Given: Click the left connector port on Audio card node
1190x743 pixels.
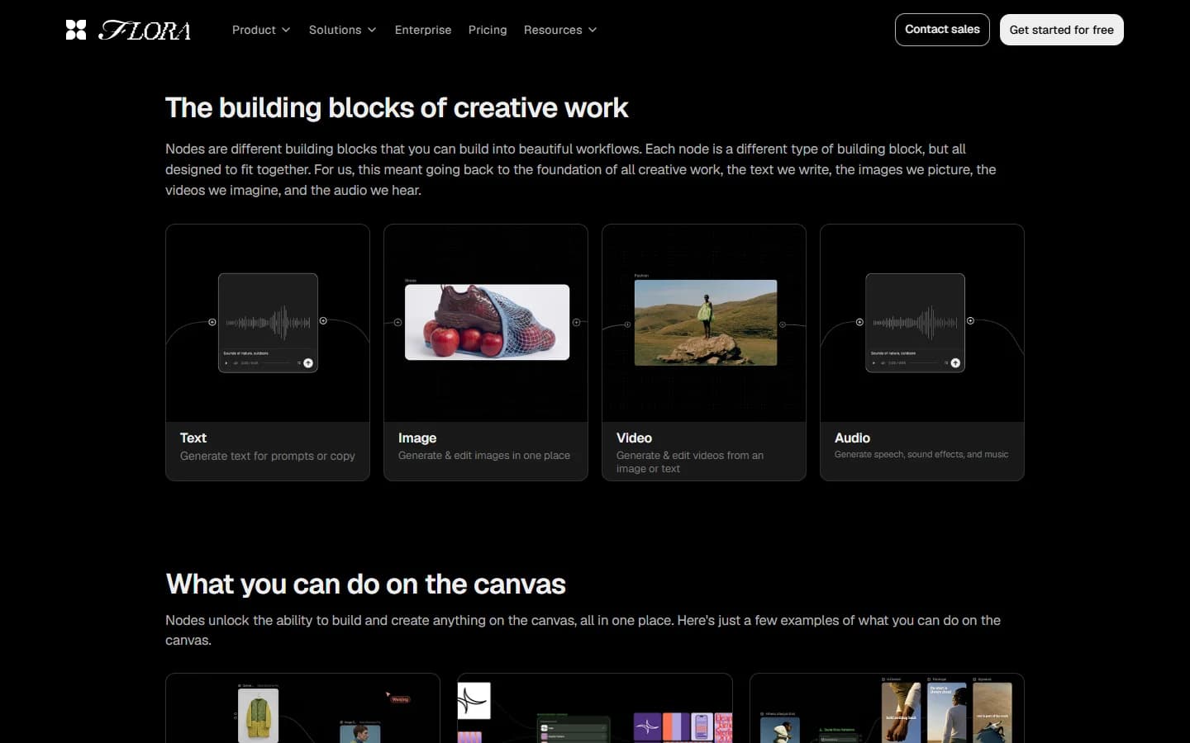Looking at the screenshot, I should pyautogui.click(x=859, y=322).
